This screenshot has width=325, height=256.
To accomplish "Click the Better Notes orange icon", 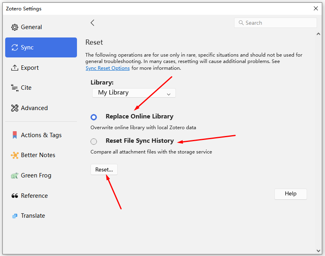I will 15,155.
